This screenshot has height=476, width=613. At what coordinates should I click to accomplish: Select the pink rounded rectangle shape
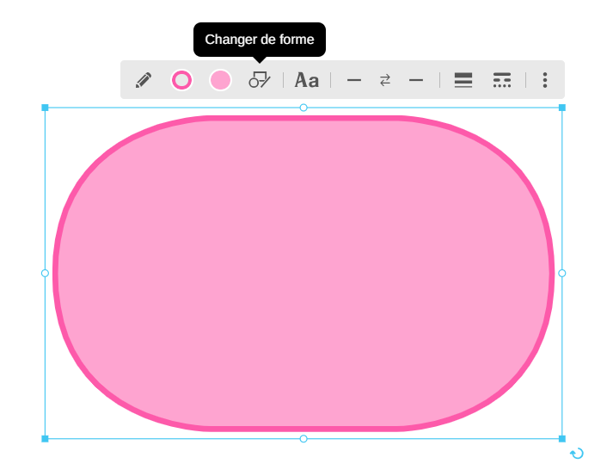pyautogui.click(x=303, y=273)
